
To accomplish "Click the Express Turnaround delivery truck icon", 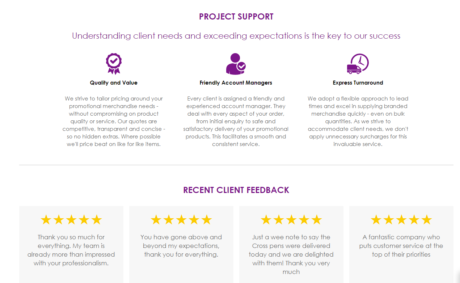I will pyautogui.click(x=358, y=64).
